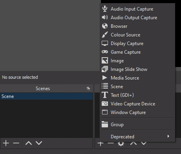The width and height of the screenshot is (181, 154).
Task: Undock the Scenes panel via popout icon
Action: tap(88, 89)
